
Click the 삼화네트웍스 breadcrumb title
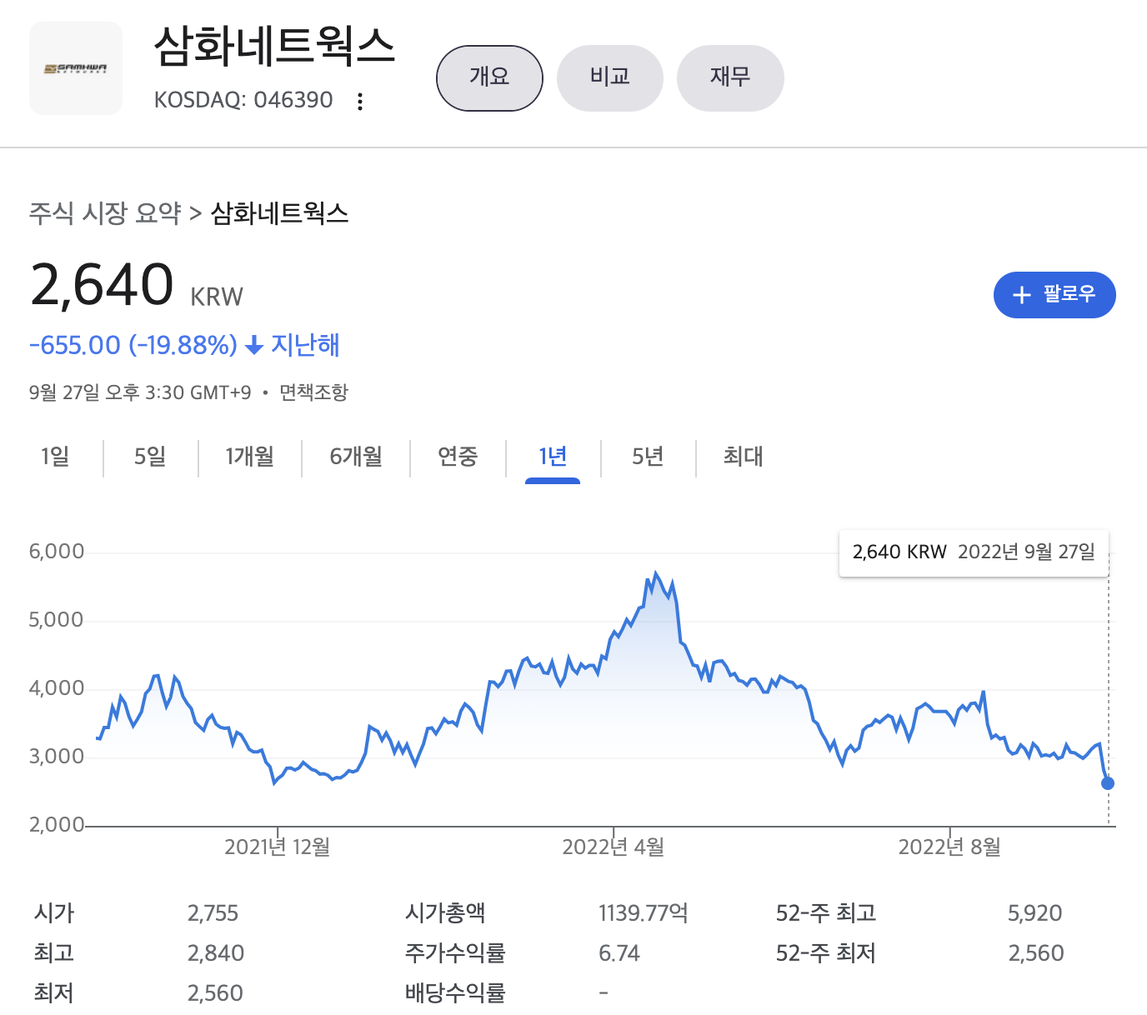[279, 213]
